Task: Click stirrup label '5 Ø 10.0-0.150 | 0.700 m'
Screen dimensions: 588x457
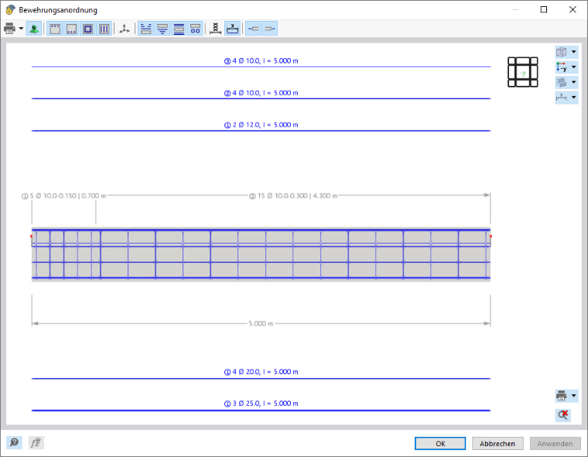Action: [x=63, y=196]
